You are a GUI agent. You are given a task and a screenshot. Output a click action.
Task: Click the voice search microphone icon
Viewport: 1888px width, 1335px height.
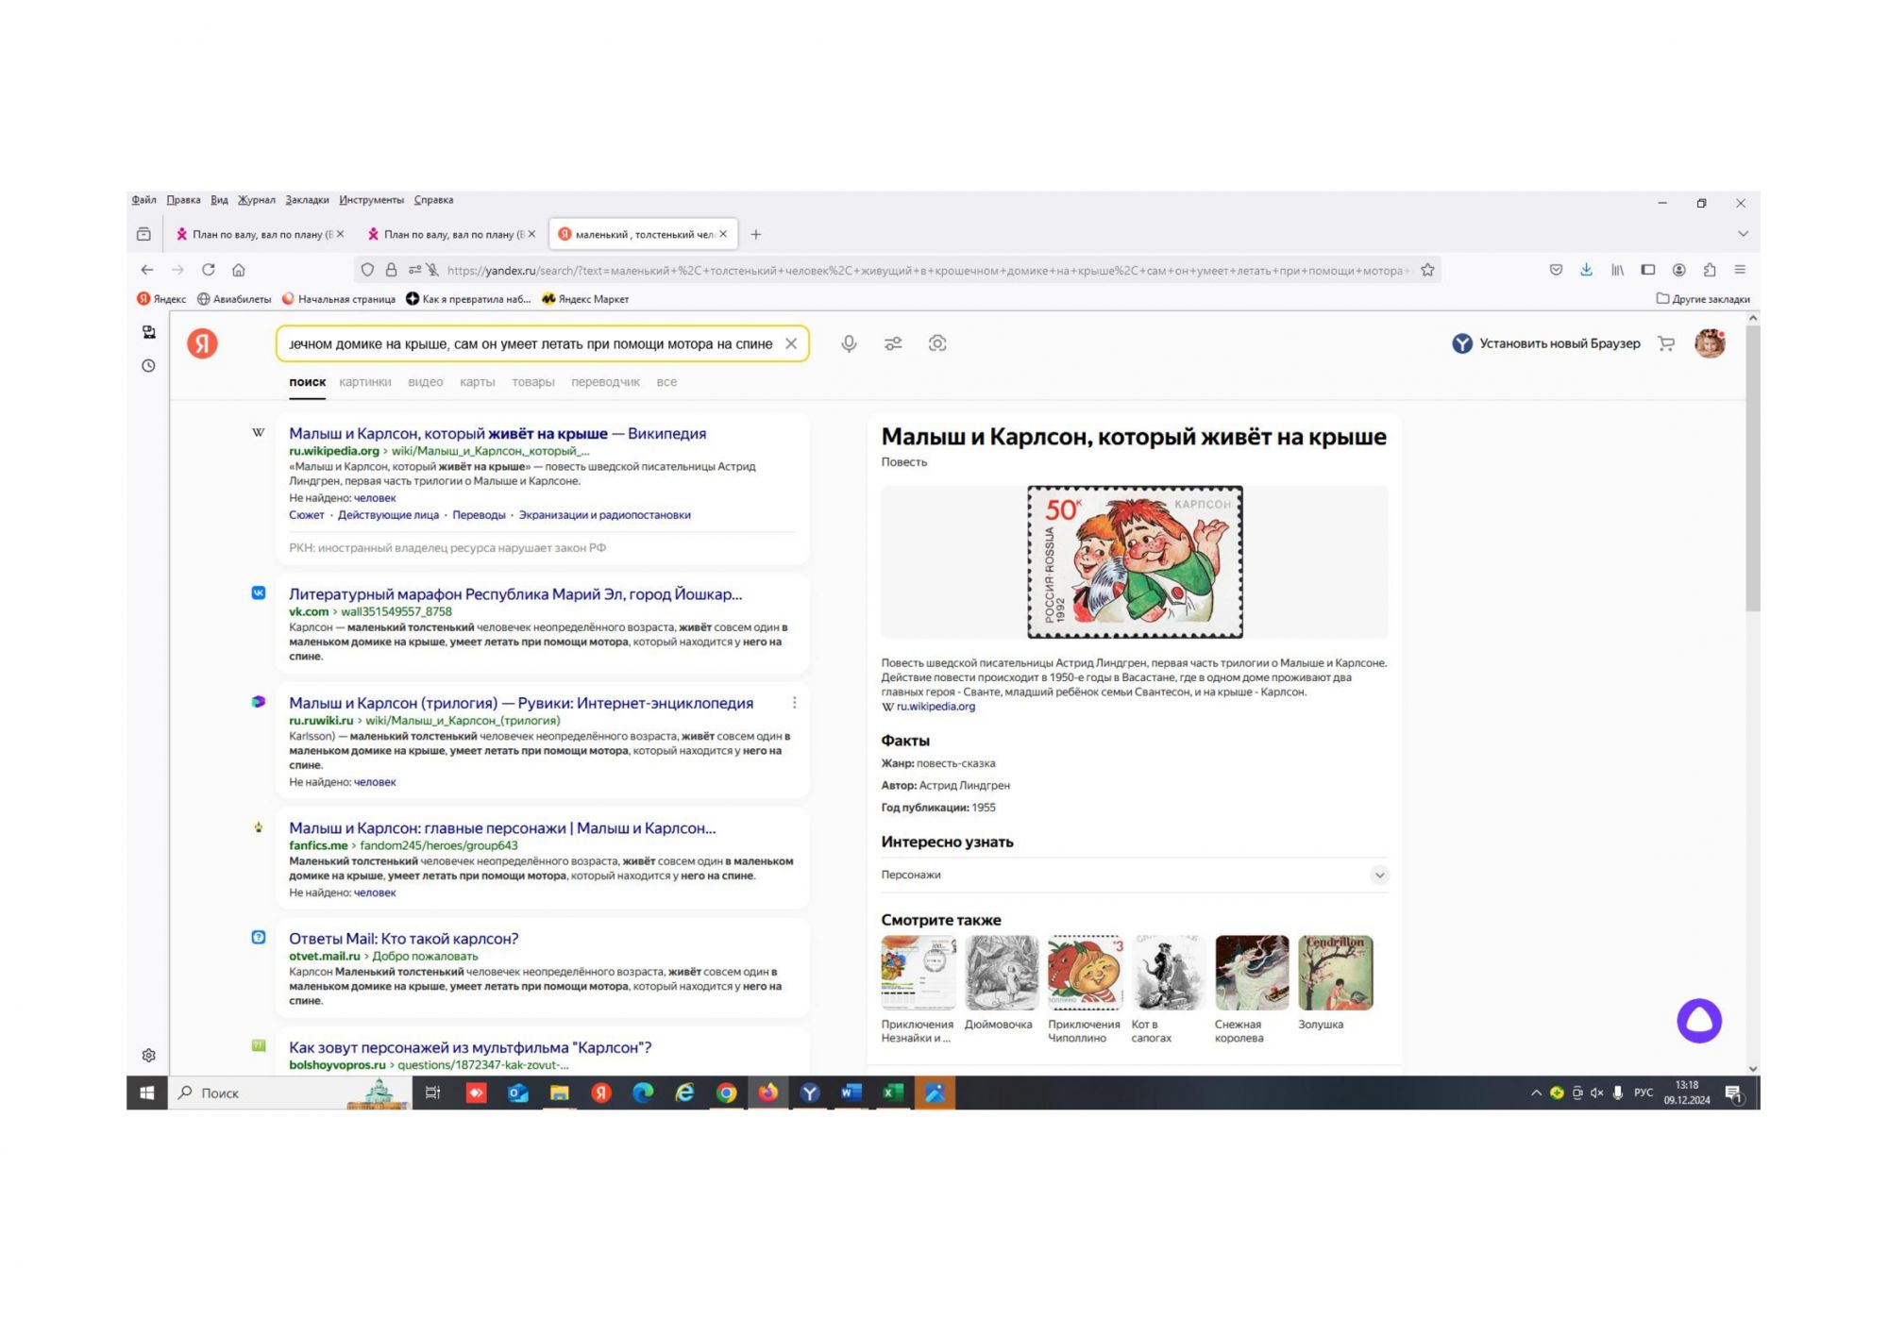(849, 343)
